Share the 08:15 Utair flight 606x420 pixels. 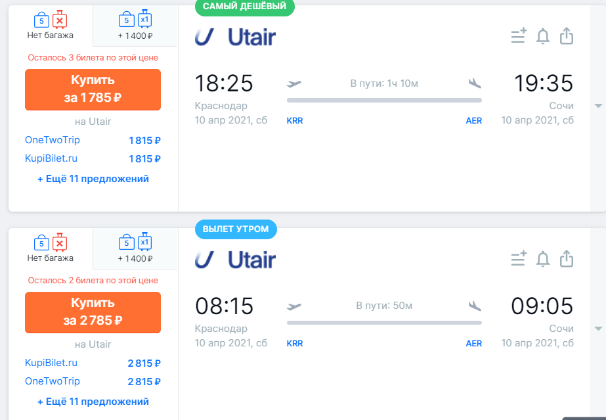coord(567,259)
